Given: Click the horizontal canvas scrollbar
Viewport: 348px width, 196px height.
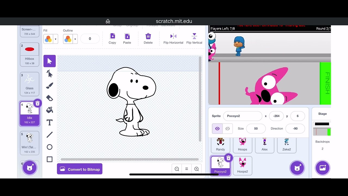Looking at the screenshot, I should pos(129,160).
